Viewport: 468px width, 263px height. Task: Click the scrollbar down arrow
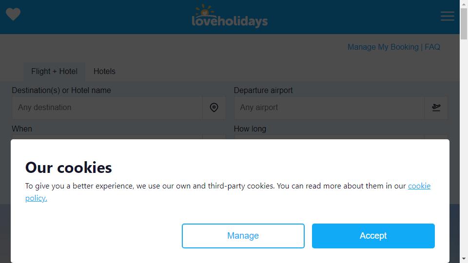464,259
